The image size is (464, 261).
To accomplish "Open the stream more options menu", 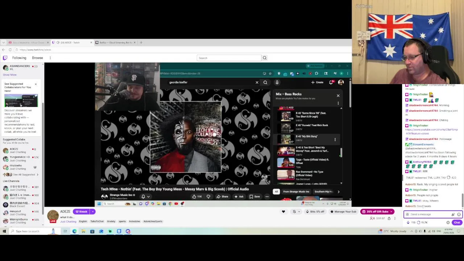I will coord(395,219).
